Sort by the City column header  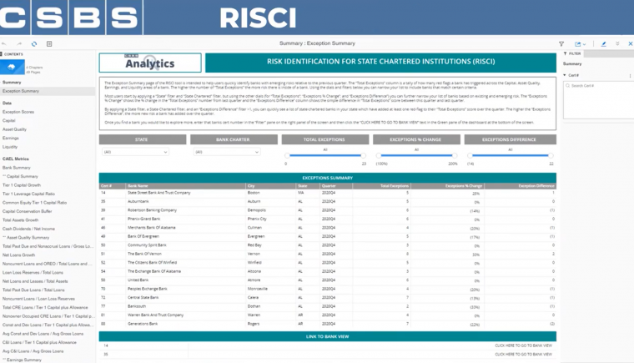pos(270,186)
